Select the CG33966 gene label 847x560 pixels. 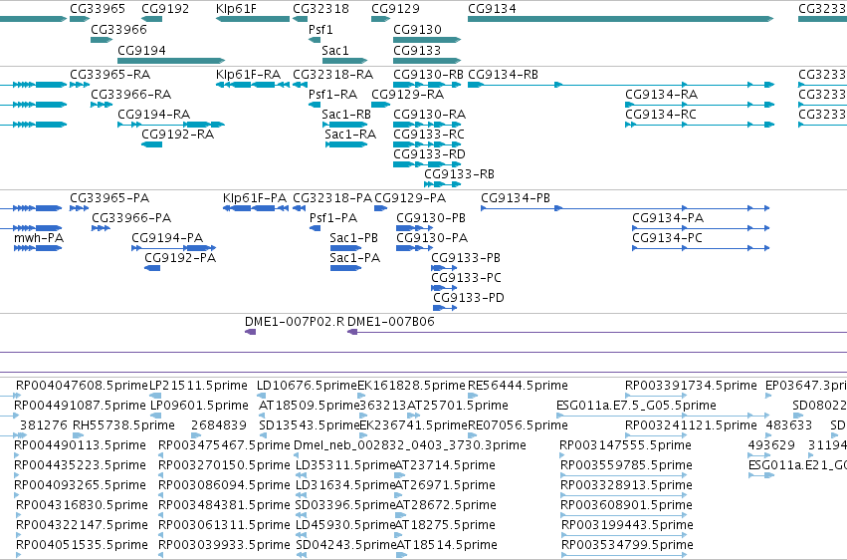click(x=118, y=29)
